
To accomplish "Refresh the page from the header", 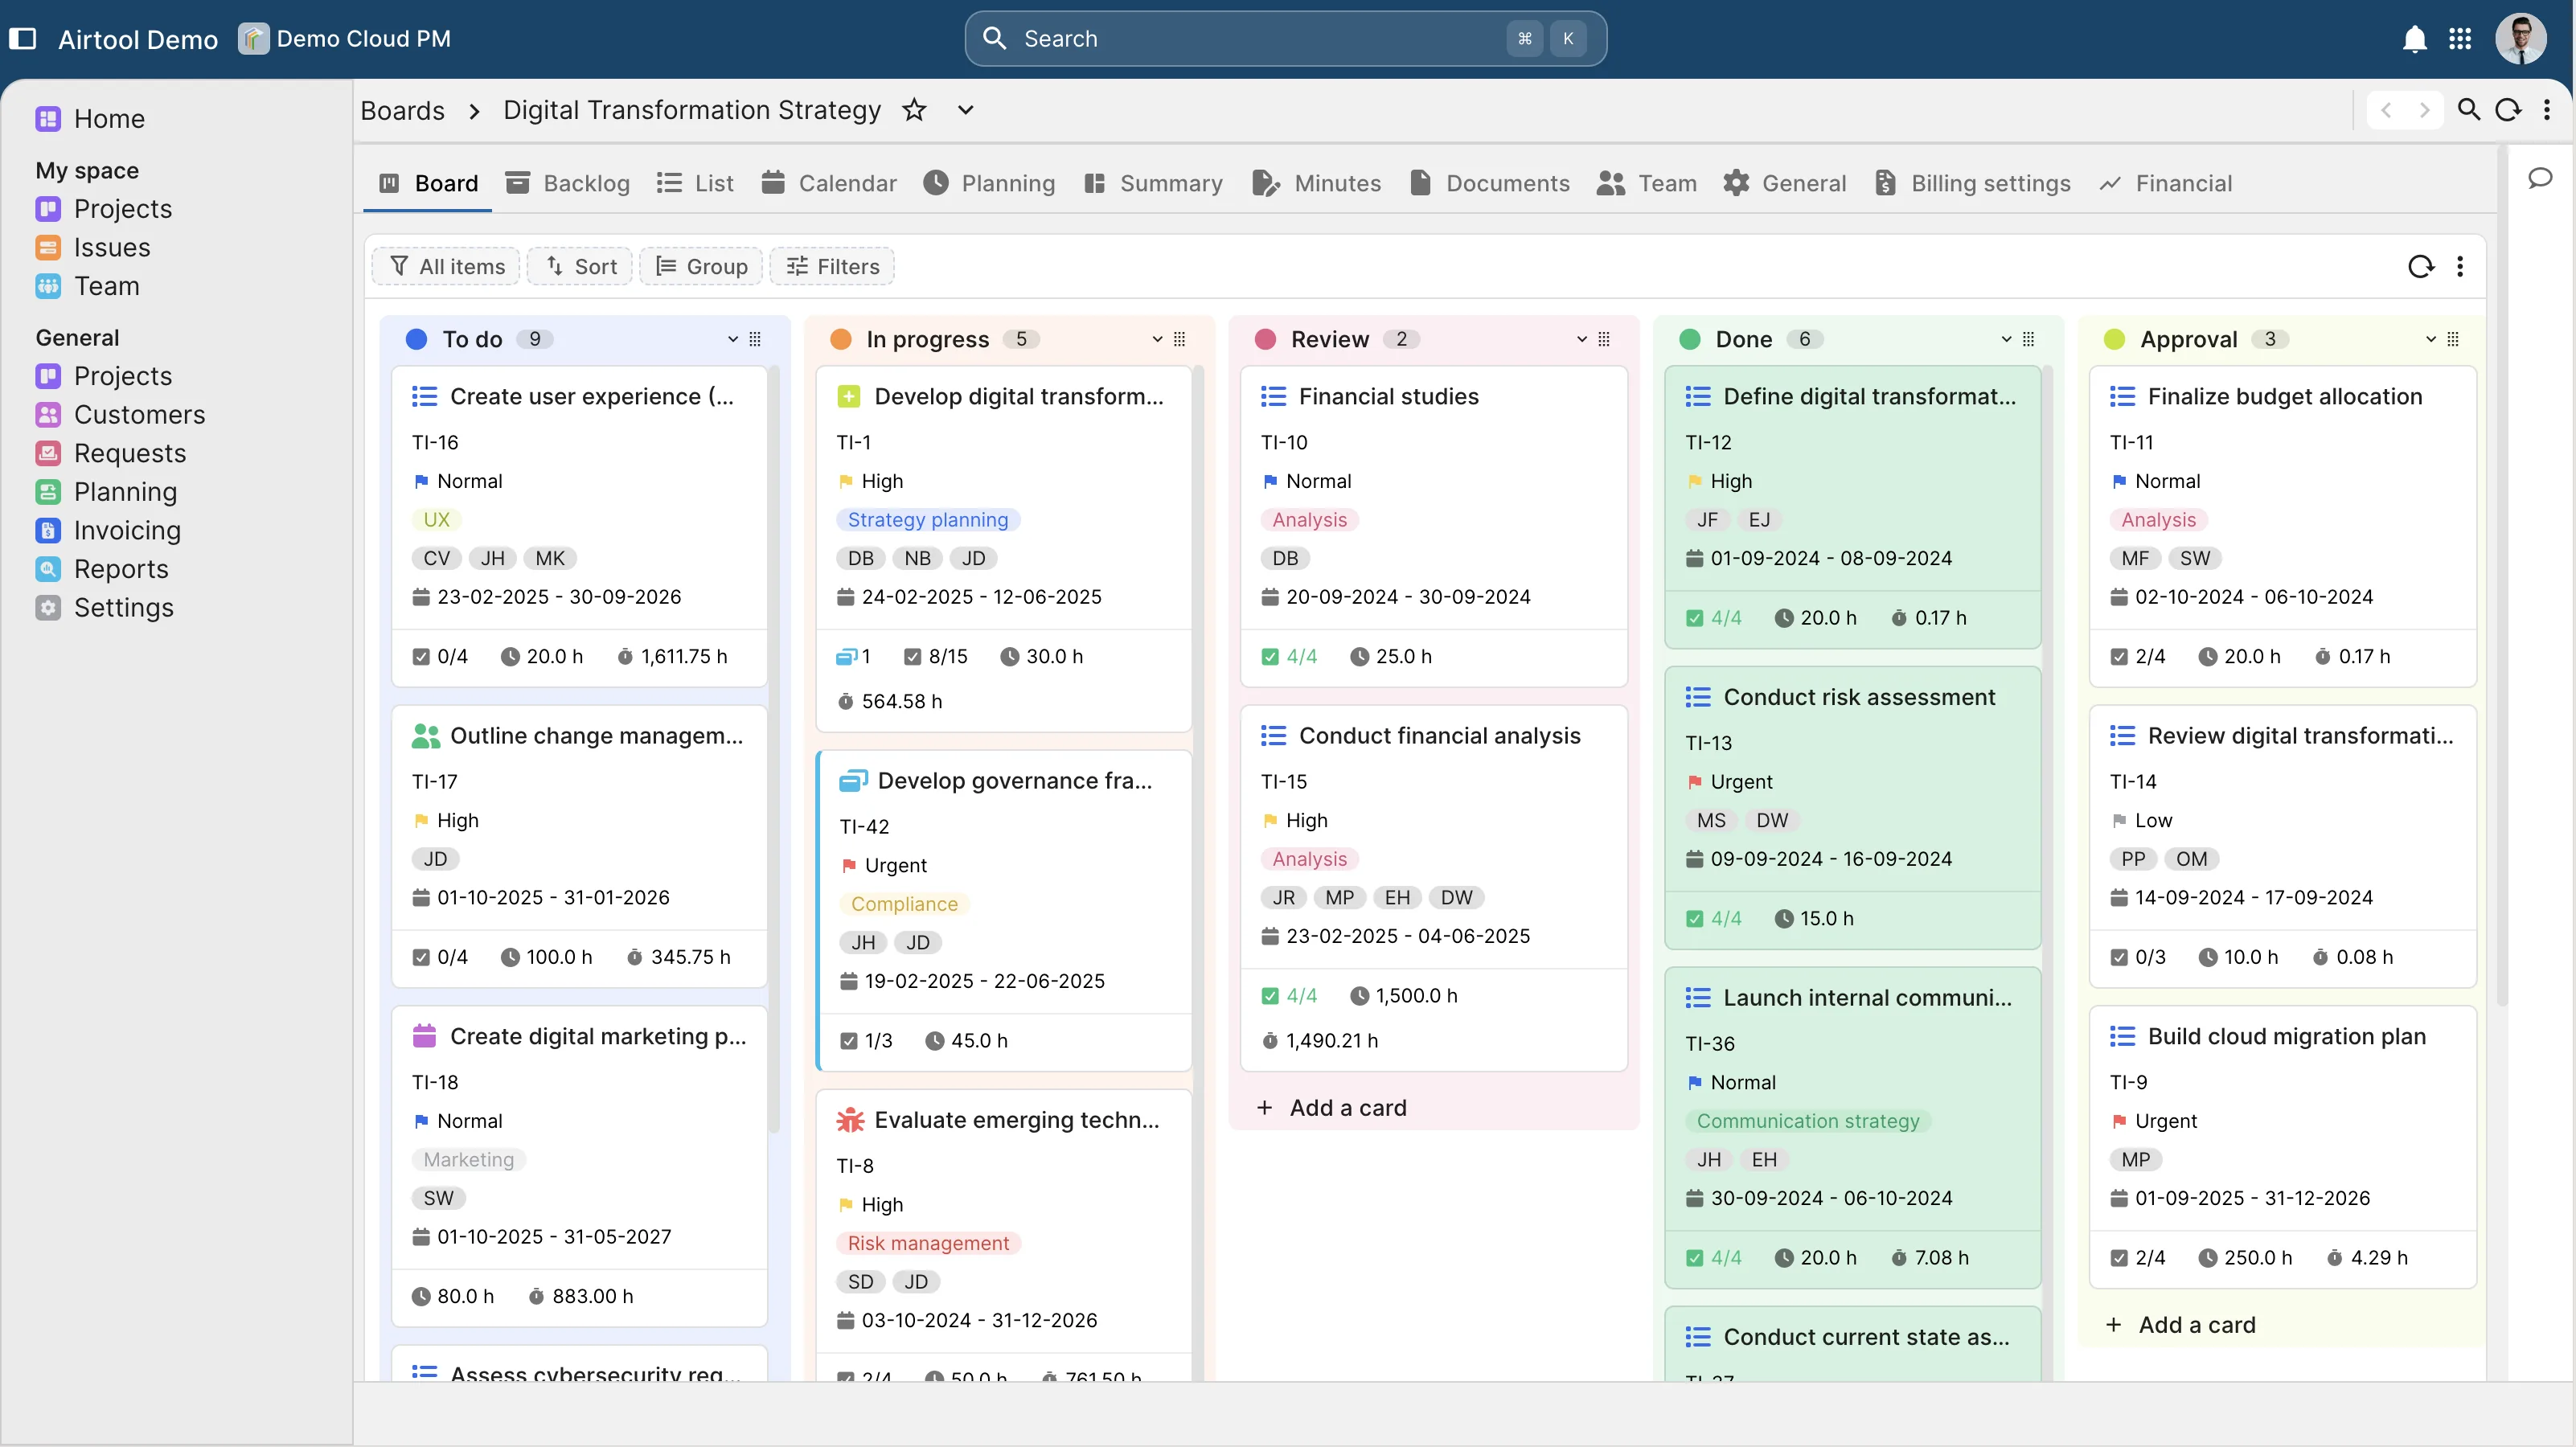I will pos(2508,110).
